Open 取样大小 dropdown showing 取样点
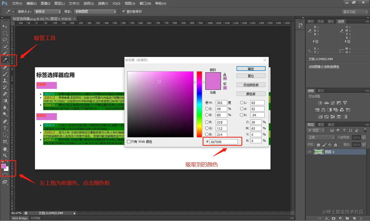Viewport: 370px width, 221px height. coord(48,12)
